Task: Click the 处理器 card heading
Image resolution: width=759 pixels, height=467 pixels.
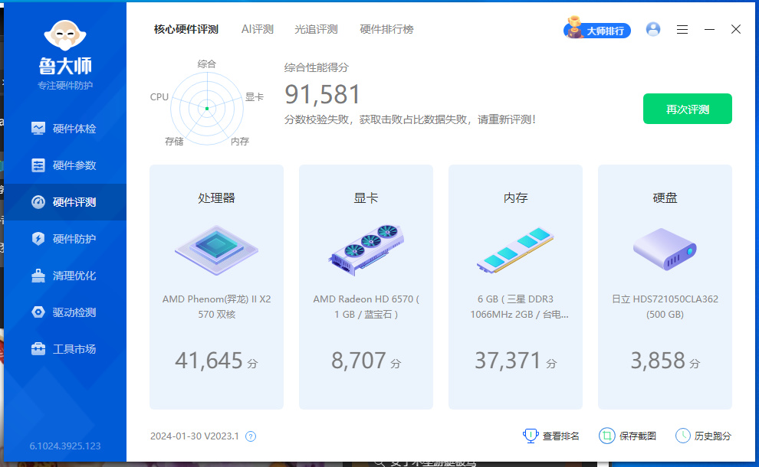Action: (216, 198)
